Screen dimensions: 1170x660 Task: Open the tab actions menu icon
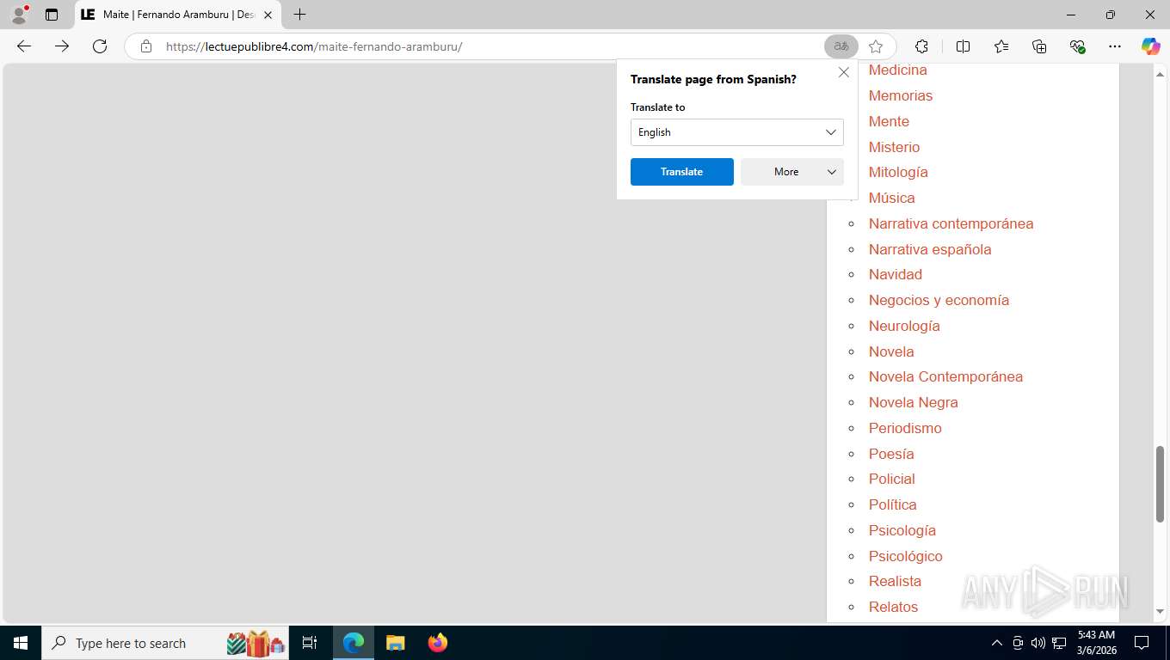tap(52, 15)
